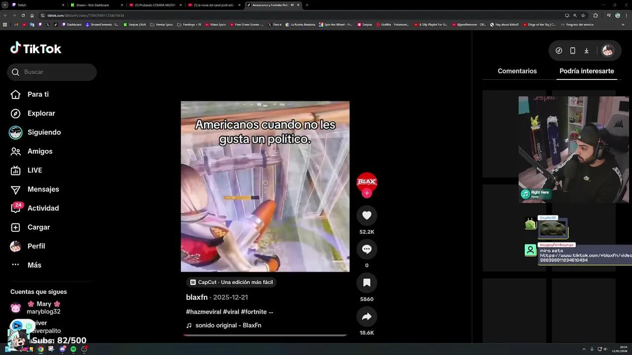Viewport: 632px width, 355px height.
Task: Click #hazmeviral hashtag
Action: (x=203, y=312)
